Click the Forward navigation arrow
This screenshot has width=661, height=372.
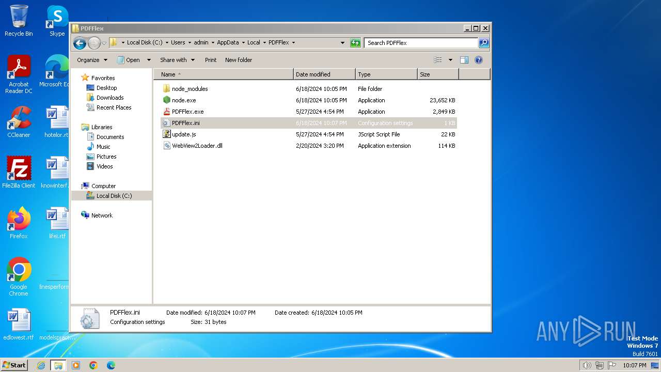[x=94, y=43]
